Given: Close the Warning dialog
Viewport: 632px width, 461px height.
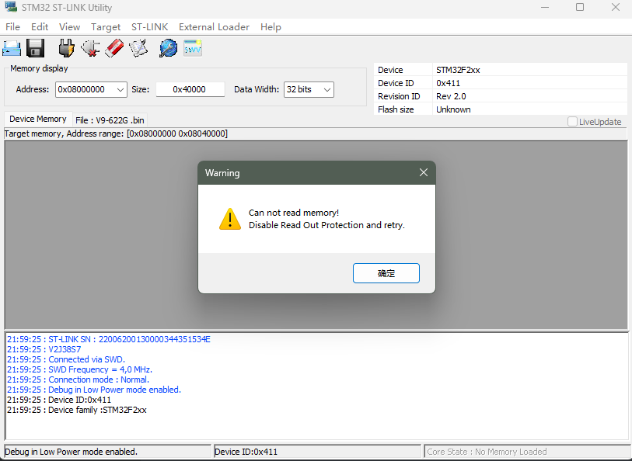Looking at the screenshot, I should click(423, 172).
